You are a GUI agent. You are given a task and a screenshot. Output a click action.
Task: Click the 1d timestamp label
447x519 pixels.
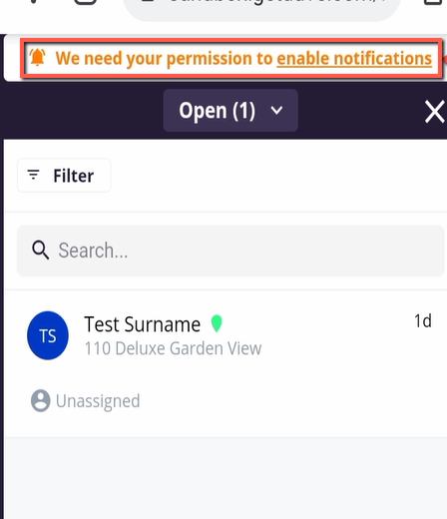[423, 321]
